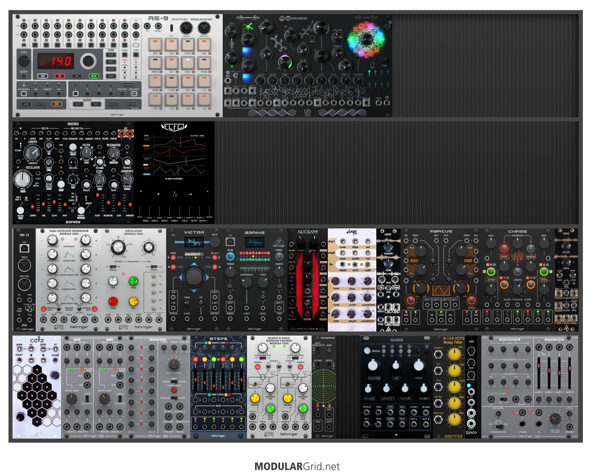Click the RS-9 tempo display reading 140
The height and width of the screenshot is (475, 595).
56,61
